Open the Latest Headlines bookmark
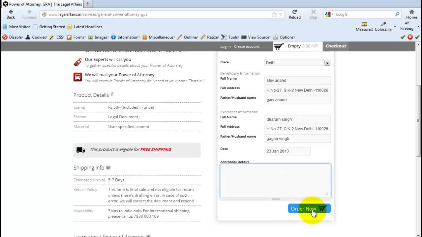 (x=85, y=27)
